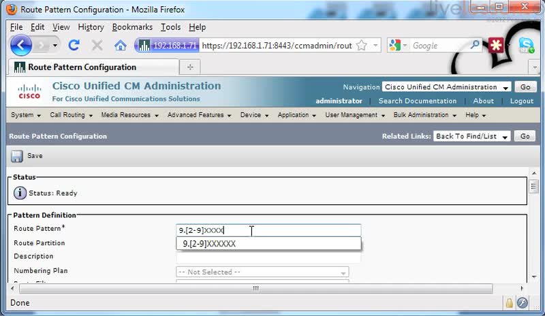Open the URL bar history dropdown arrow
Viewport: 545px width, 316px height.
point(375,46)
